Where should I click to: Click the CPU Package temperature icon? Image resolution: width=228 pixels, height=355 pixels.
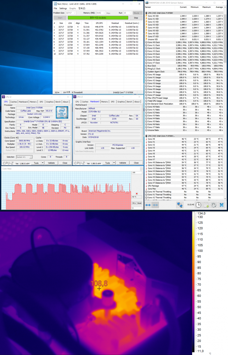146,186
